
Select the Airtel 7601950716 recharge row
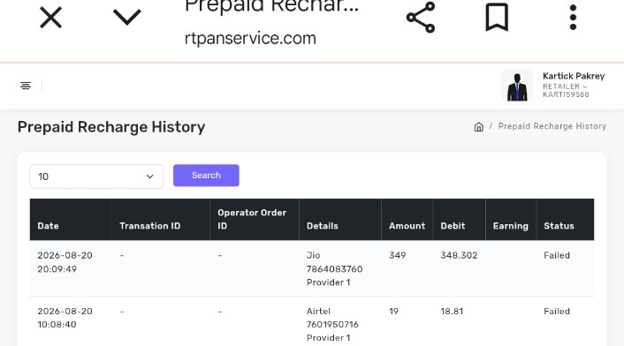pos(312,322)
